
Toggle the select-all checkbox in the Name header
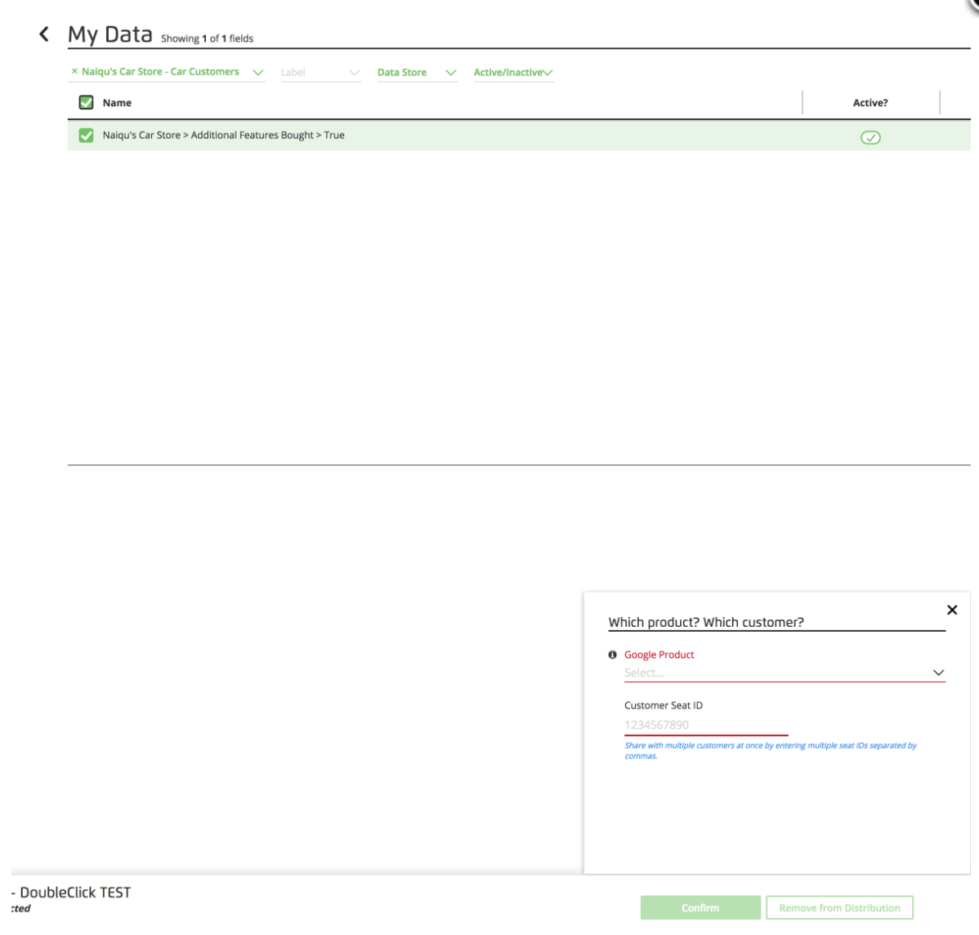[86, 102]
